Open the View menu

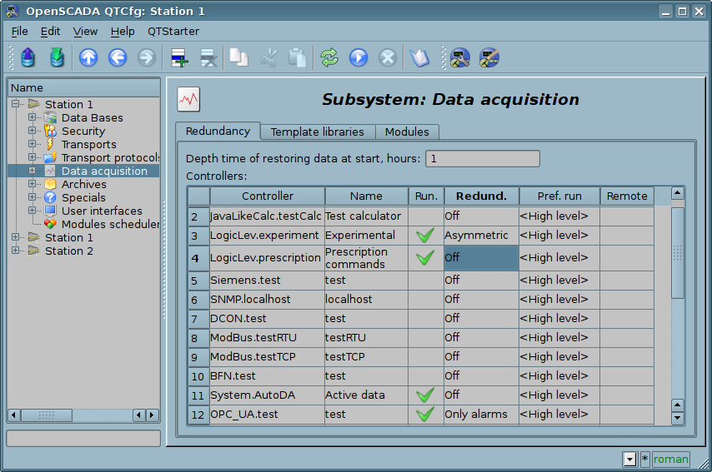pyautogui.click(x=85, y=32)
